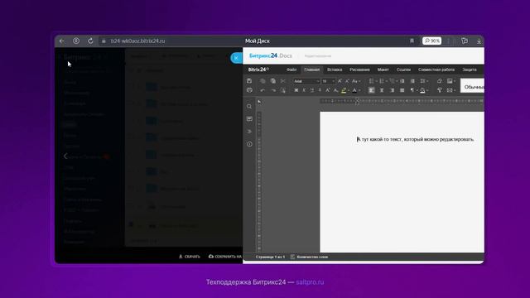This screenshot has width=530, height=298.
Task: Click the clear style eraser icon
Action: (x=440, y=81)
